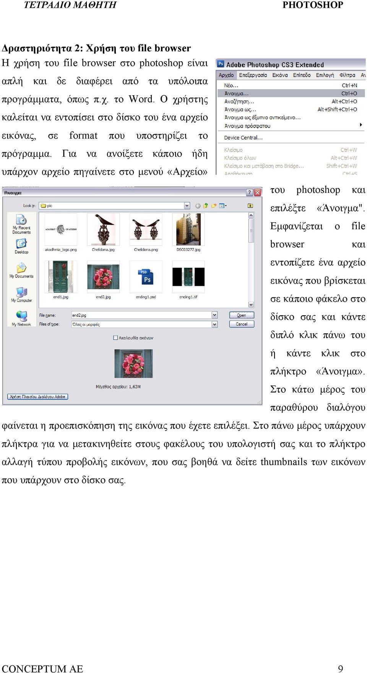Click the end2.jpg preview image below checkbox
367x673 pixels.
click(x=133, y=363)
